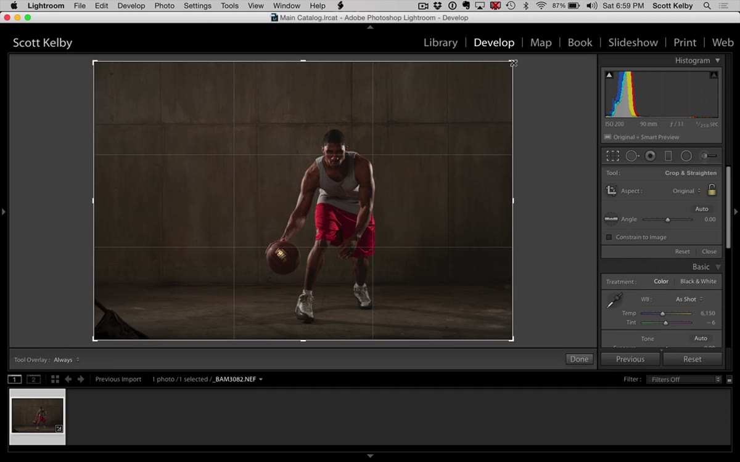This screenshot has width=740, height=462.
Task: Switch to the Map module
Action: [x=541, y=43]
